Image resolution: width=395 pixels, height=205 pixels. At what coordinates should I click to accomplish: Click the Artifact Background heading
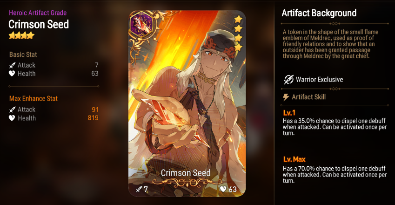pyautogui.click(x=319, y=13)
